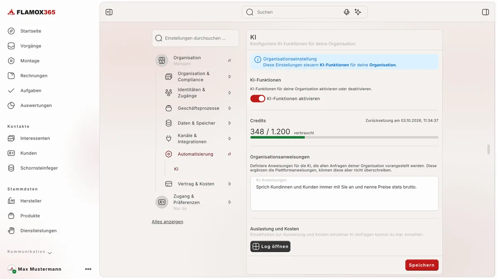497x279 pixels.
Task: Go to Montage section
Action: [x=30, y=61]
